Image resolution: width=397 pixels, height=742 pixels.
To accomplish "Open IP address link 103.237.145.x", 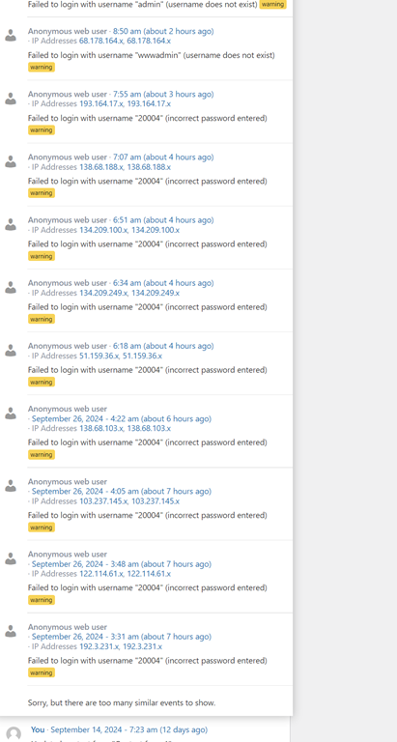I will click(x=103, y=501).
